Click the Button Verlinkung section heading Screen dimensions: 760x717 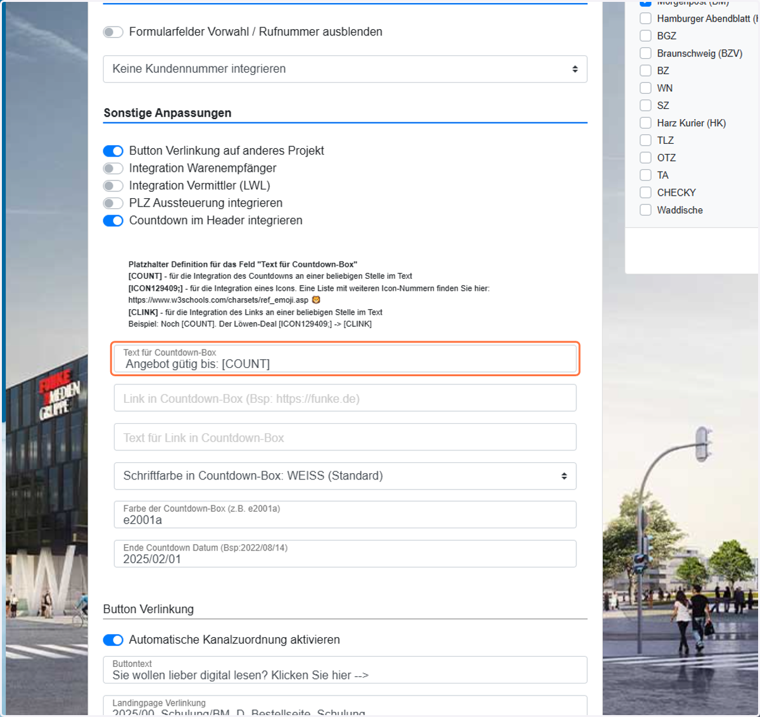click(x=148, y=609)
